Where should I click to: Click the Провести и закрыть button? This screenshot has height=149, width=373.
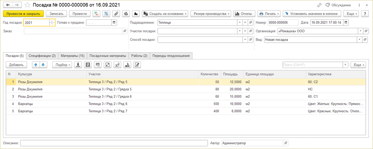click(x=23, y=14)
